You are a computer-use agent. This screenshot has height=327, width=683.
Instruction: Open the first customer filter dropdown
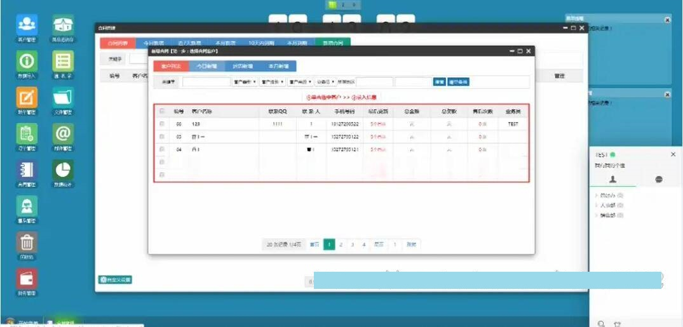245,82
